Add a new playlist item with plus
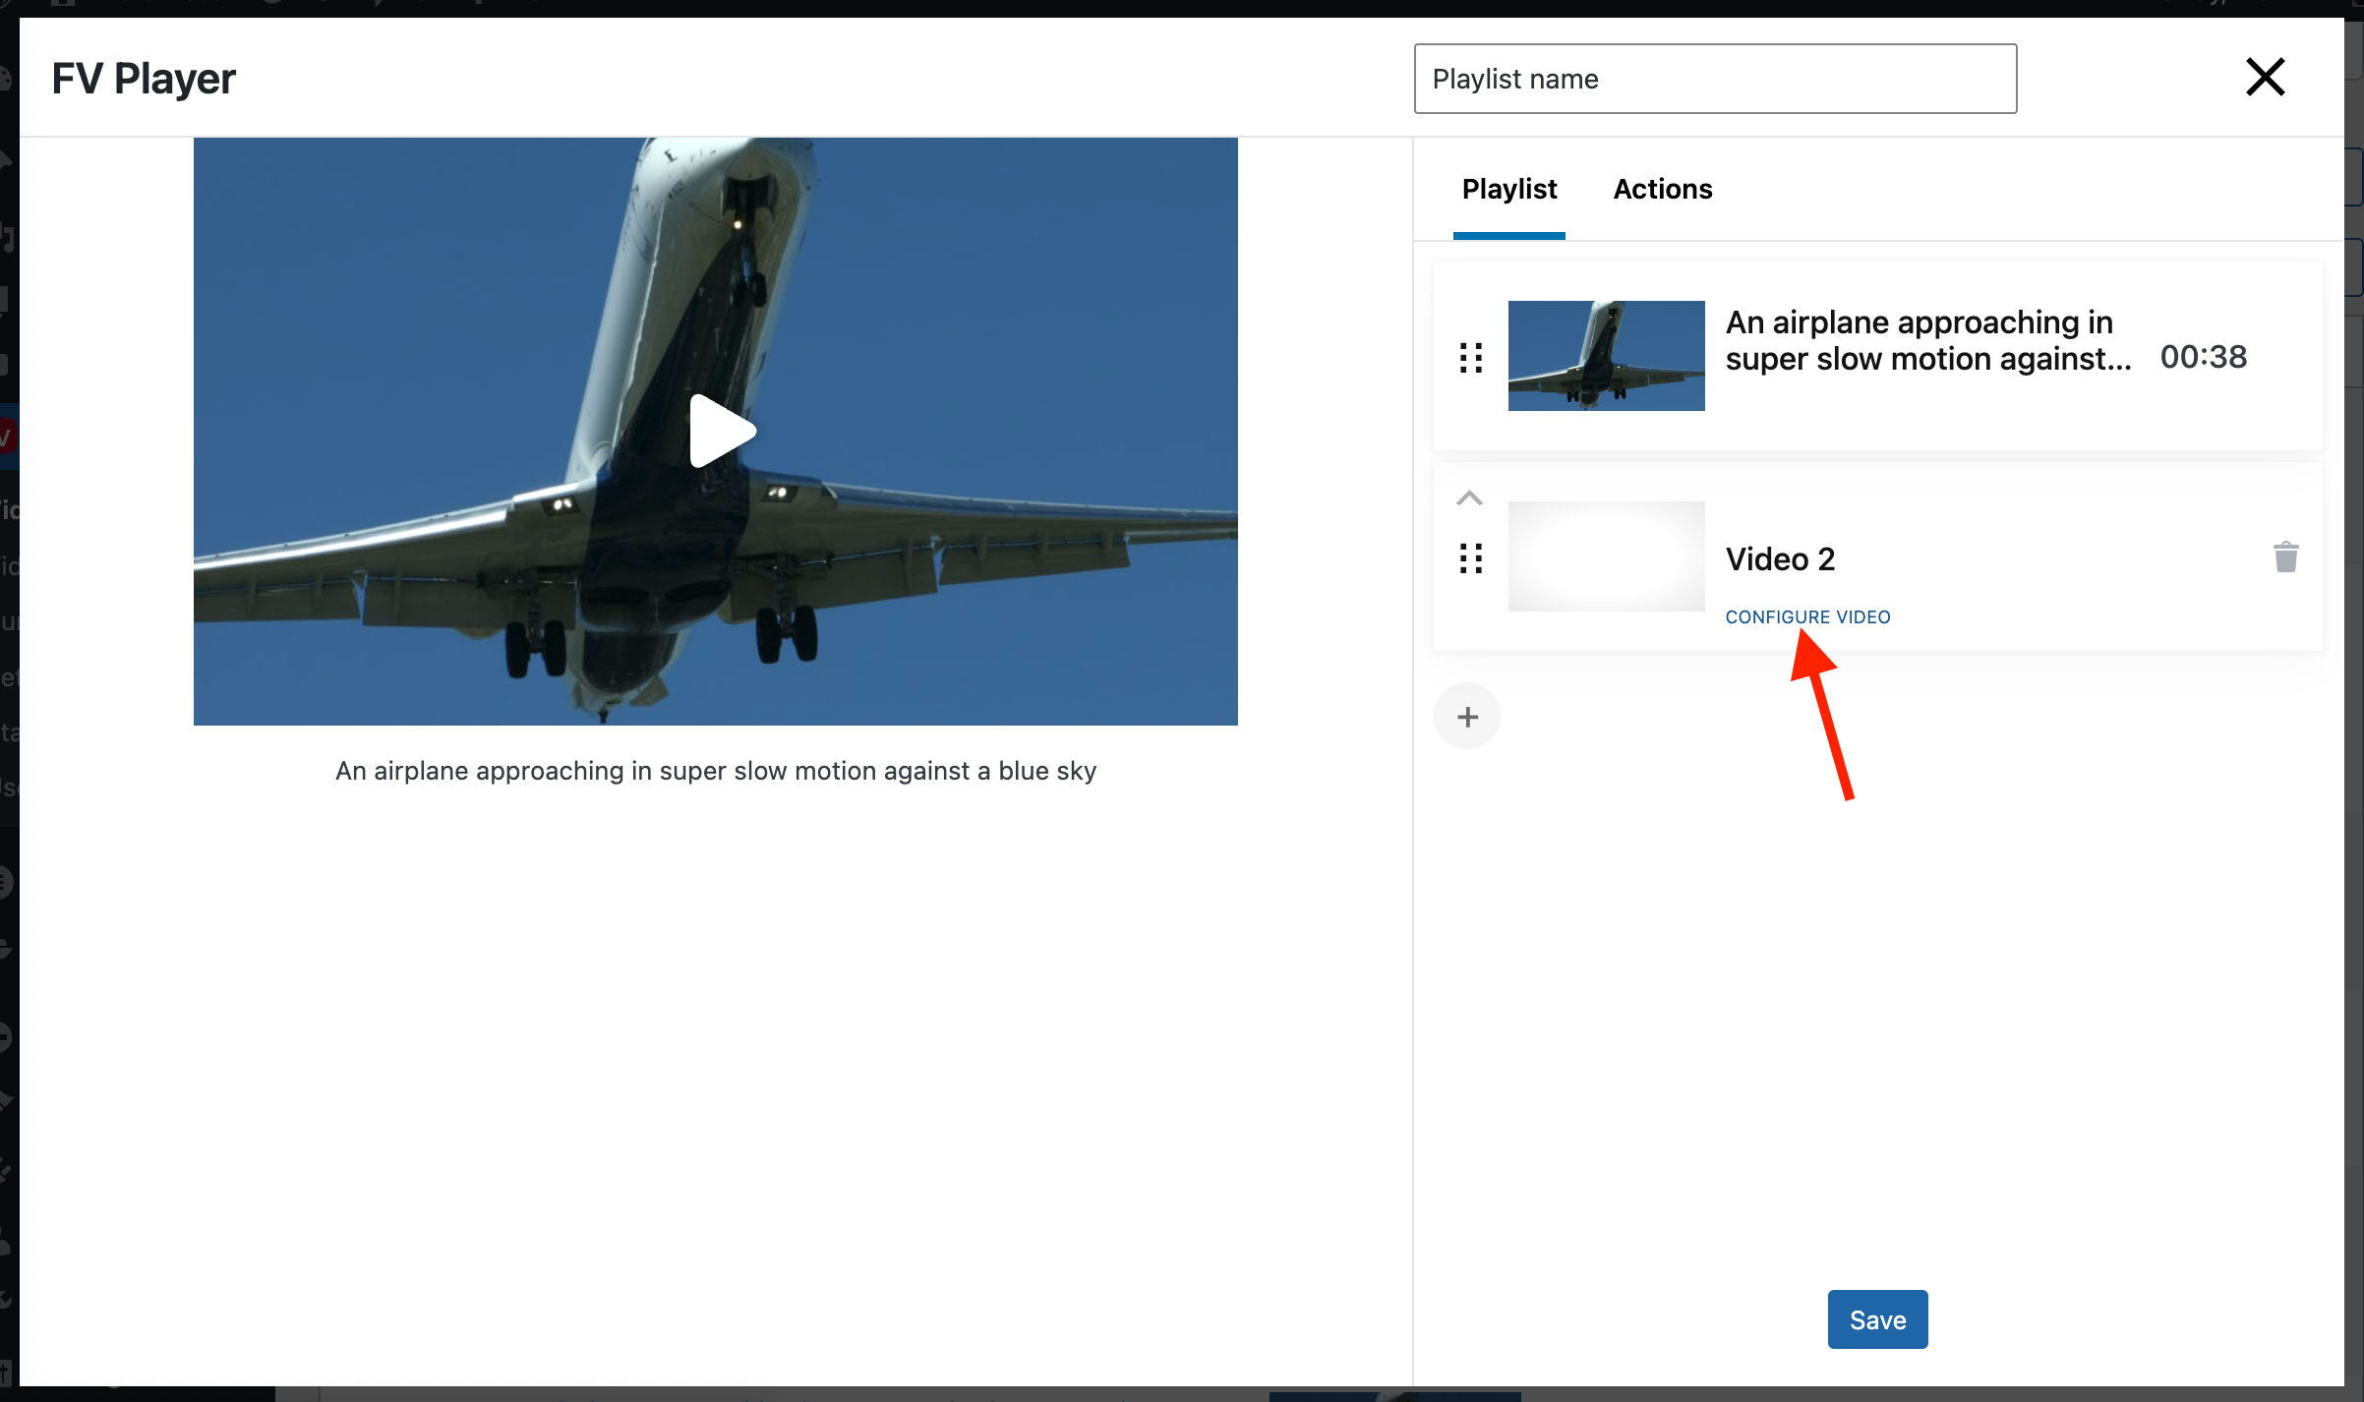The image size is (2364, 1402). (x=1467, y=717)
